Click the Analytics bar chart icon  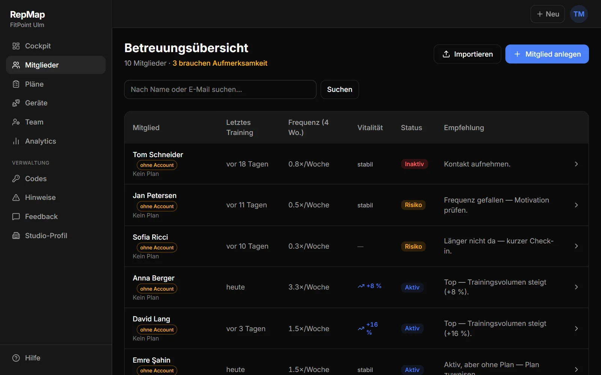pyautogui.click(x=16, y=141)
